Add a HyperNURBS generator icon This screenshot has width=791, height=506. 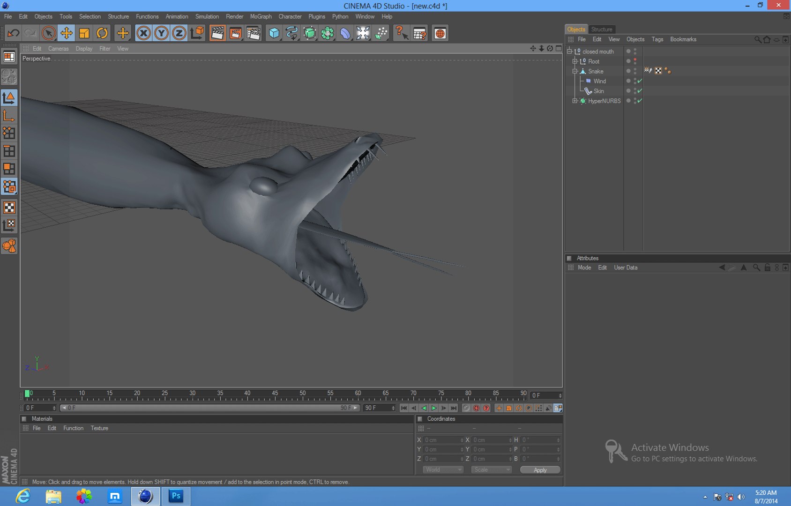point(310,33)
